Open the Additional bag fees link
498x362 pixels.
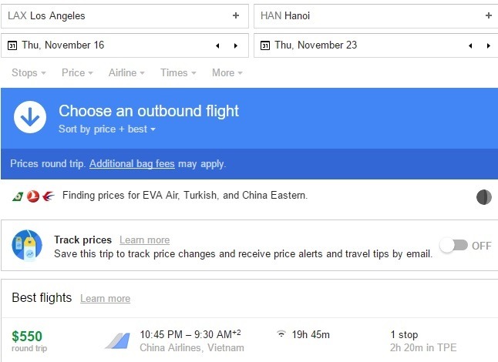pos(132,164)
